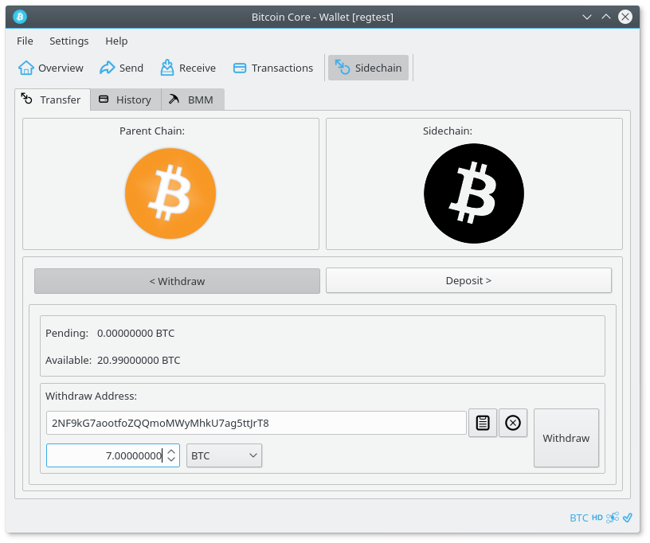Image resolution: width=650 pixels, height=543 pixels.
Task: Click the BTC unit status bar label
Action: point(578,518)
